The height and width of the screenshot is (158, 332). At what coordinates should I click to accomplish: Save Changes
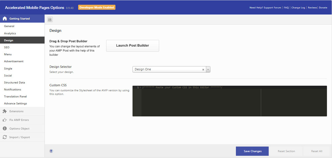[252, 151]
